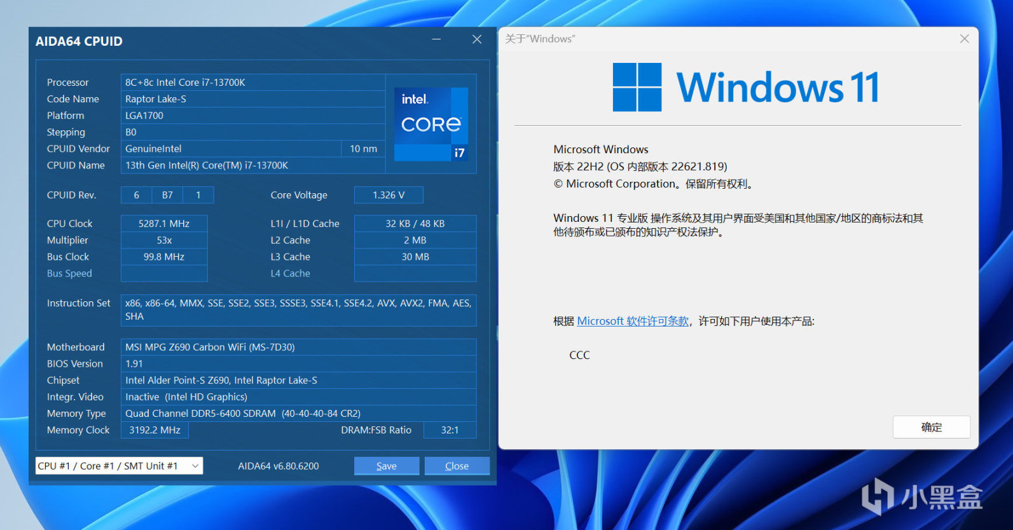Click the CPU Clock value 5287.1 MHz
1013x530 pixels.
pyautogui.click(x=164, y=224)
